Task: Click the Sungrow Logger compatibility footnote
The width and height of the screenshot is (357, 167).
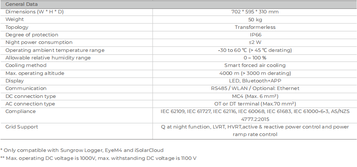Action: point(82,150)
